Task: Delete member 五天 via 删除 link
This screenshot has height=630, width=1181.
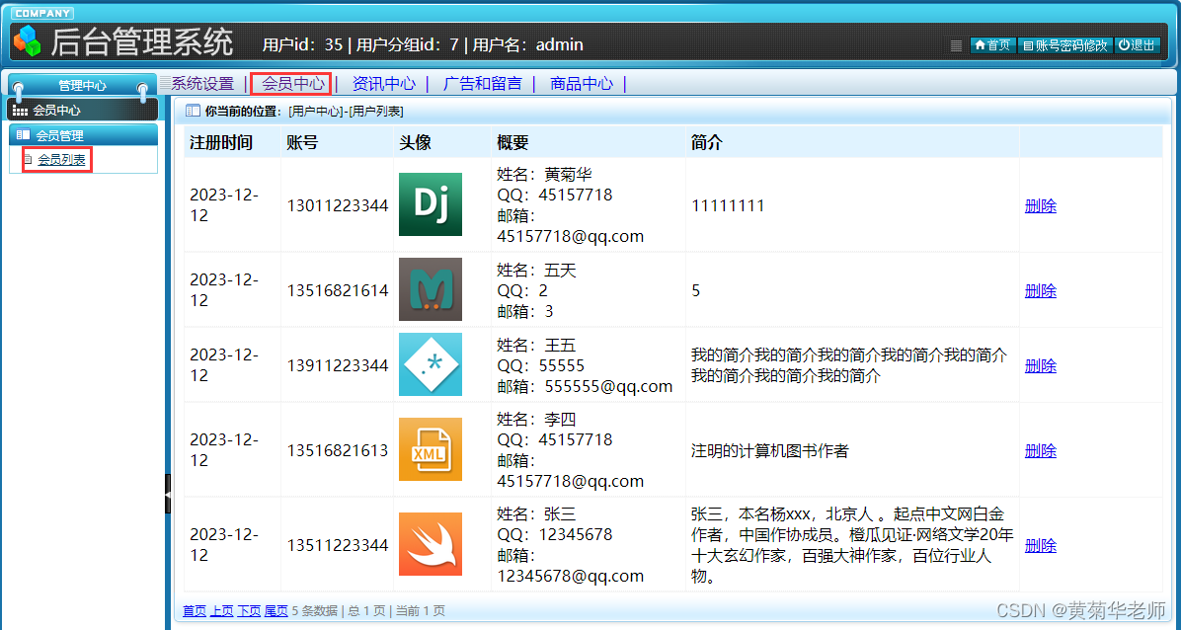Action: [1040, 291]
